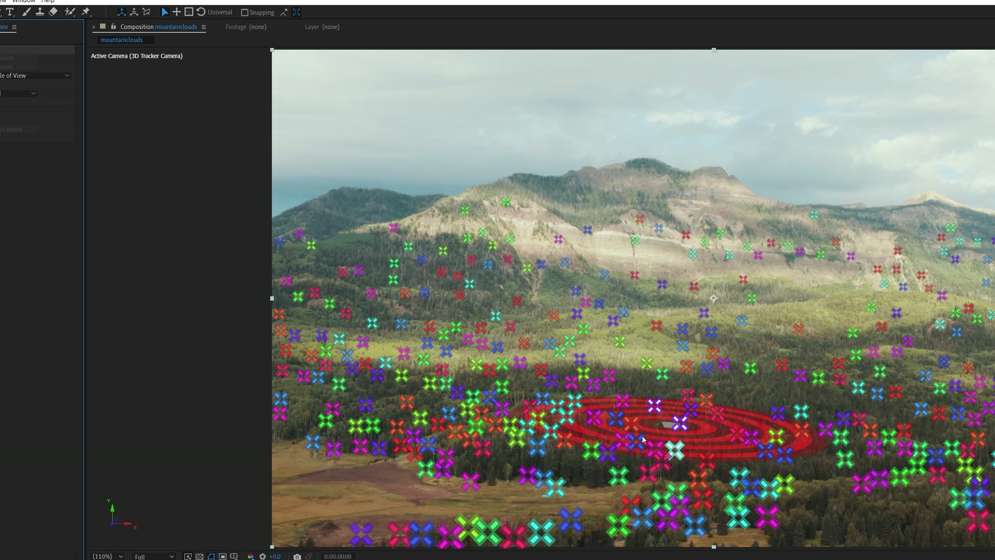Select the Puppet Pin tool

tap(86, 12)
